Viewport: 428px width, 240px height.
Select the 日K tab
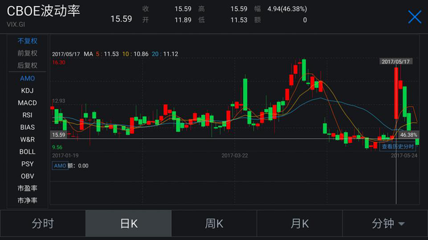coord(128,224)
